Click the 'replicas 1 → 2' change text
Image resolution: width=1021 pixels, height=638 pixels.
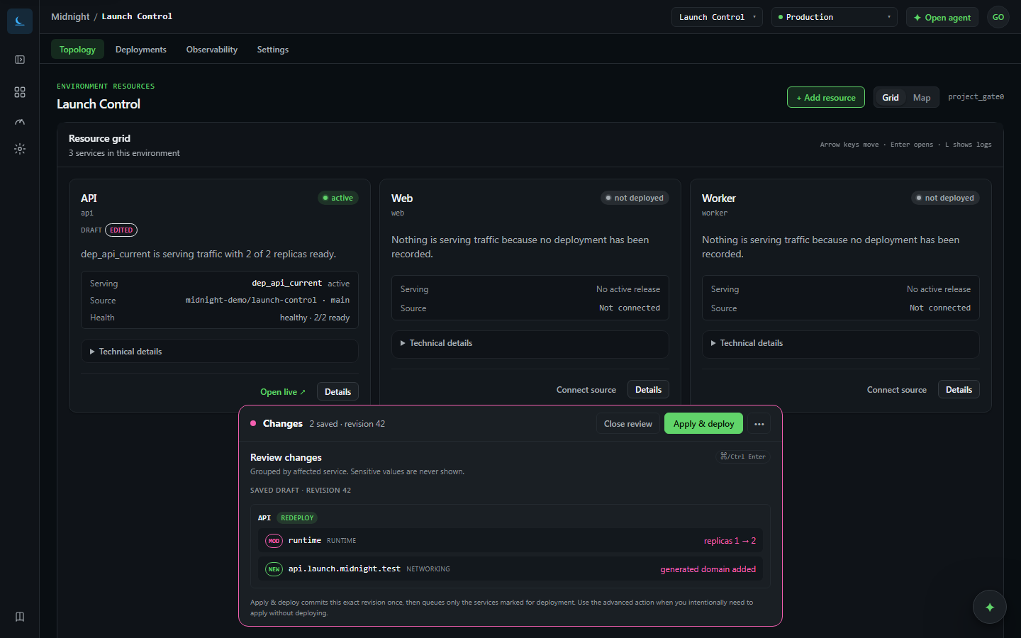[730, 541]
